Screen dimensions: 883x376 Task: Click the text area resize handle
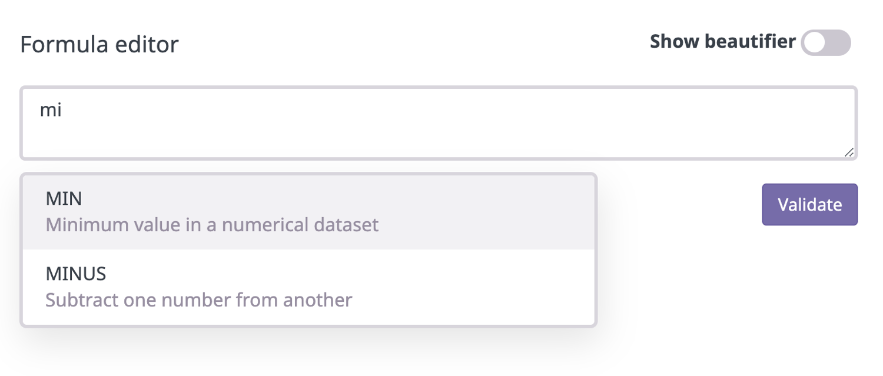(849, 152)
